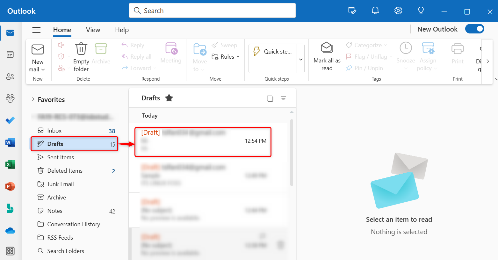This screenshot has height=260, width=498.
Task: Click the Snooze clock button
Action: (x=406, y=56)
